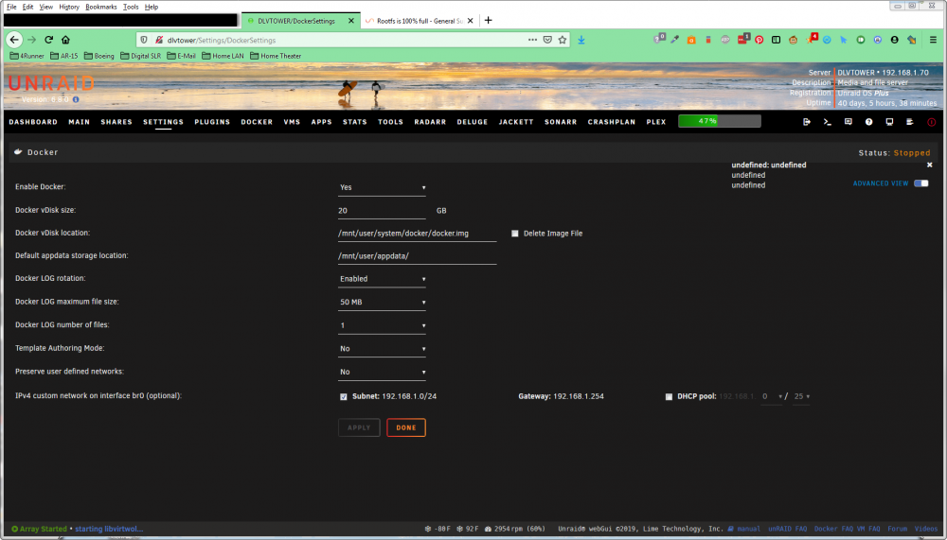This screenshot has width=947, height=540.
Task: Edit the default appdata storage location field
Action: click(417, 256)
